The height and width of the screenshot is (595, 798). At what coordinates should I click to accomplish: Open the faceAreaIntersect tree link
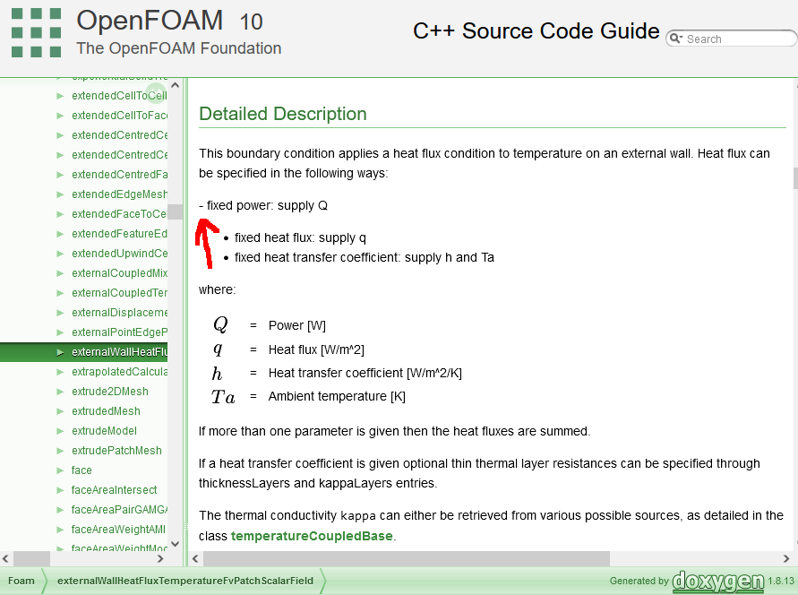[x=114, y=490]
